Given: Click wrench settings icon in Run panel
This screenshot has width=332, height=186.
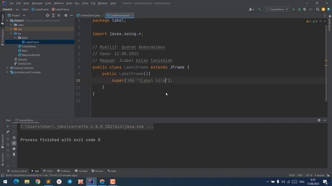Looking at the screenshot, I should point(8,132).
